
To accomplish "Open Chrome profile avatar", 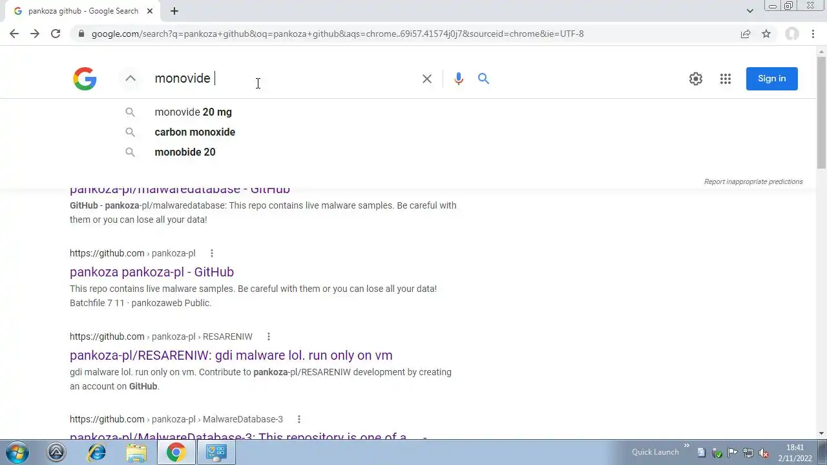I will (792, 34).
